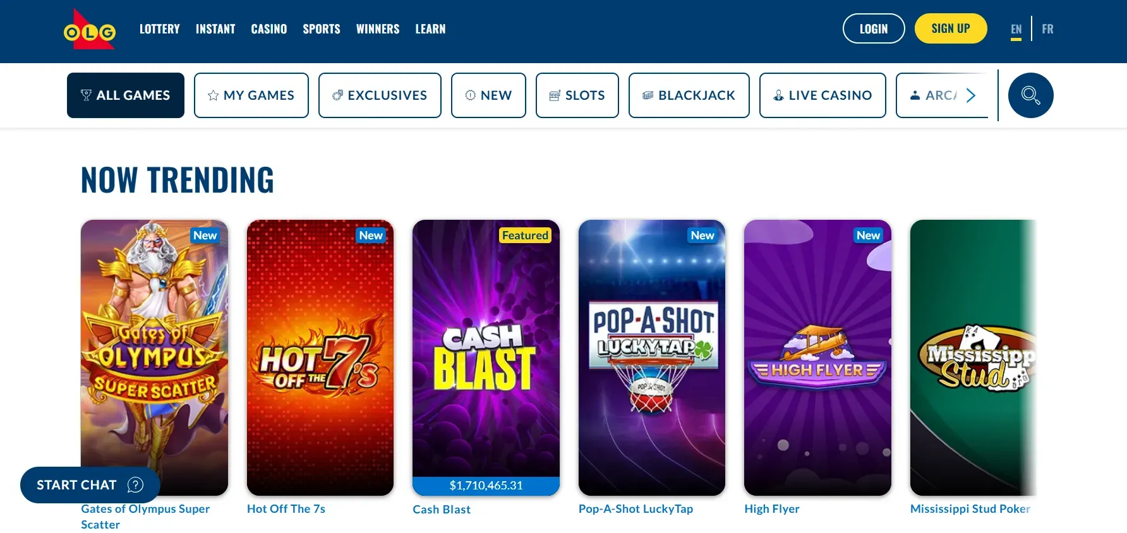Click the dealer icon on Live Casino
Viewport: 1127px width, 533px height.
778,95
